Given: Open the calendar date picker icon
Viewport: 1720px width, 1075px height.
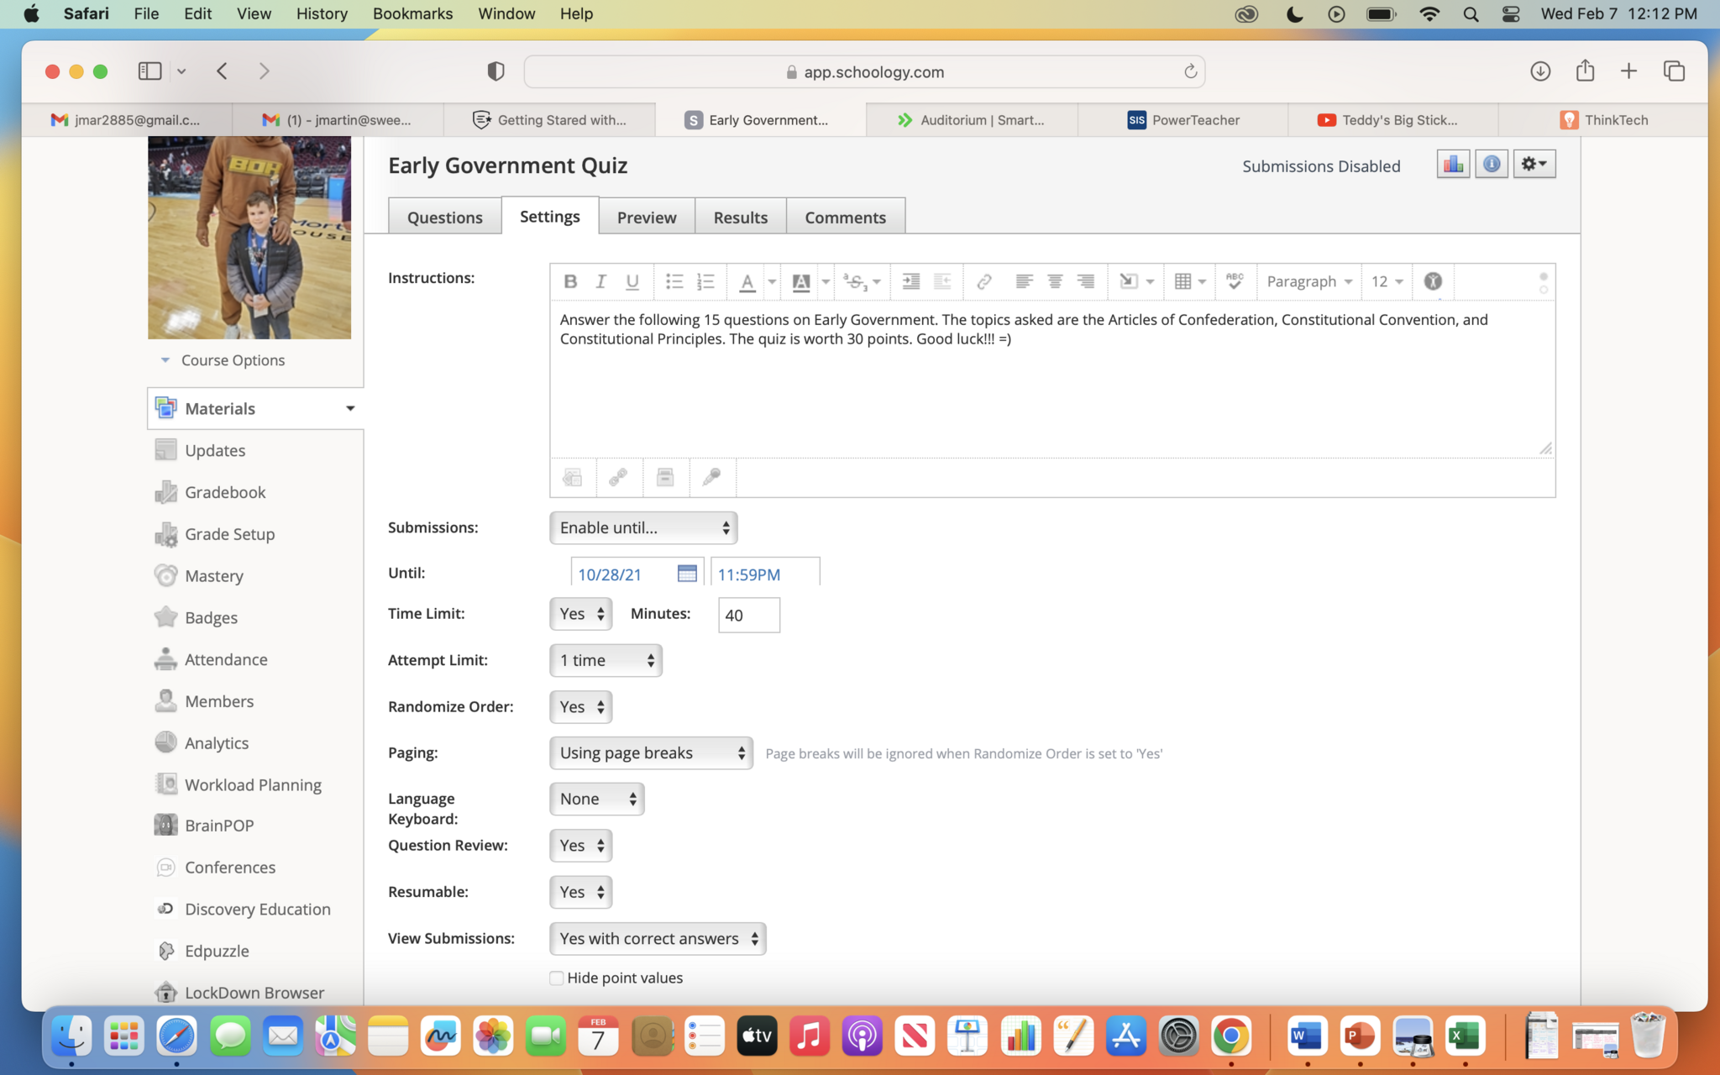Looking at the screenshot, I should pos(686,574).
